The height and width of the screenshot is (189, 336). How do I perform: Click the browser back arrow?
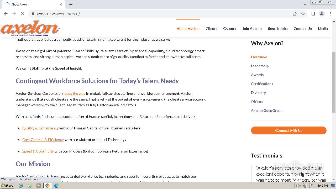point(6,14)
